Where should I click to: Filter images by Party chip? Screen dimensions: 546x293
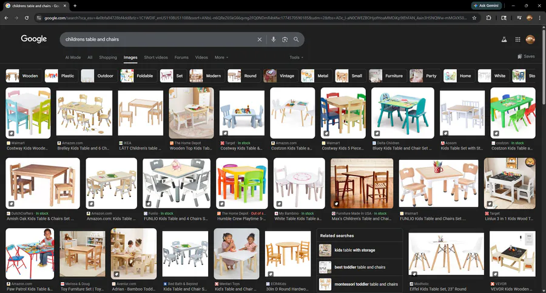pyautogui.click(x=425, y=76)
